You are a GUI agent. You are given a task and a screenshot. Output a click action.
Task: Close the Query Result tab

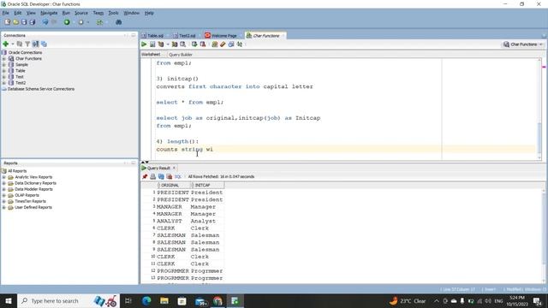pyautogui.click(x=174, y=168)
